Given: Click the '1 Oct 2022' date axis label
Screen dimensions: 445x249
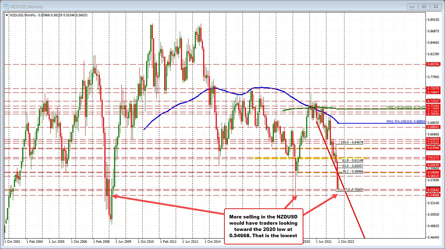Looking at the screenshot, I should (347, 241).
